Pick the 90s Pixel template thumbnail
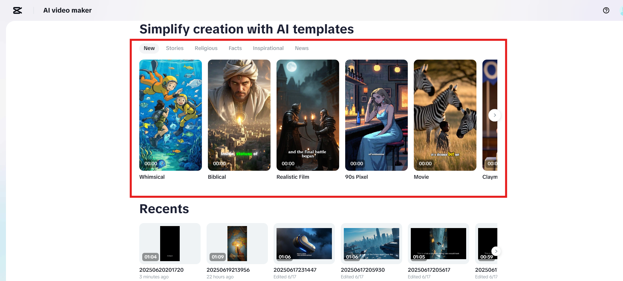623x281 pixels. (x=376, y=115)
